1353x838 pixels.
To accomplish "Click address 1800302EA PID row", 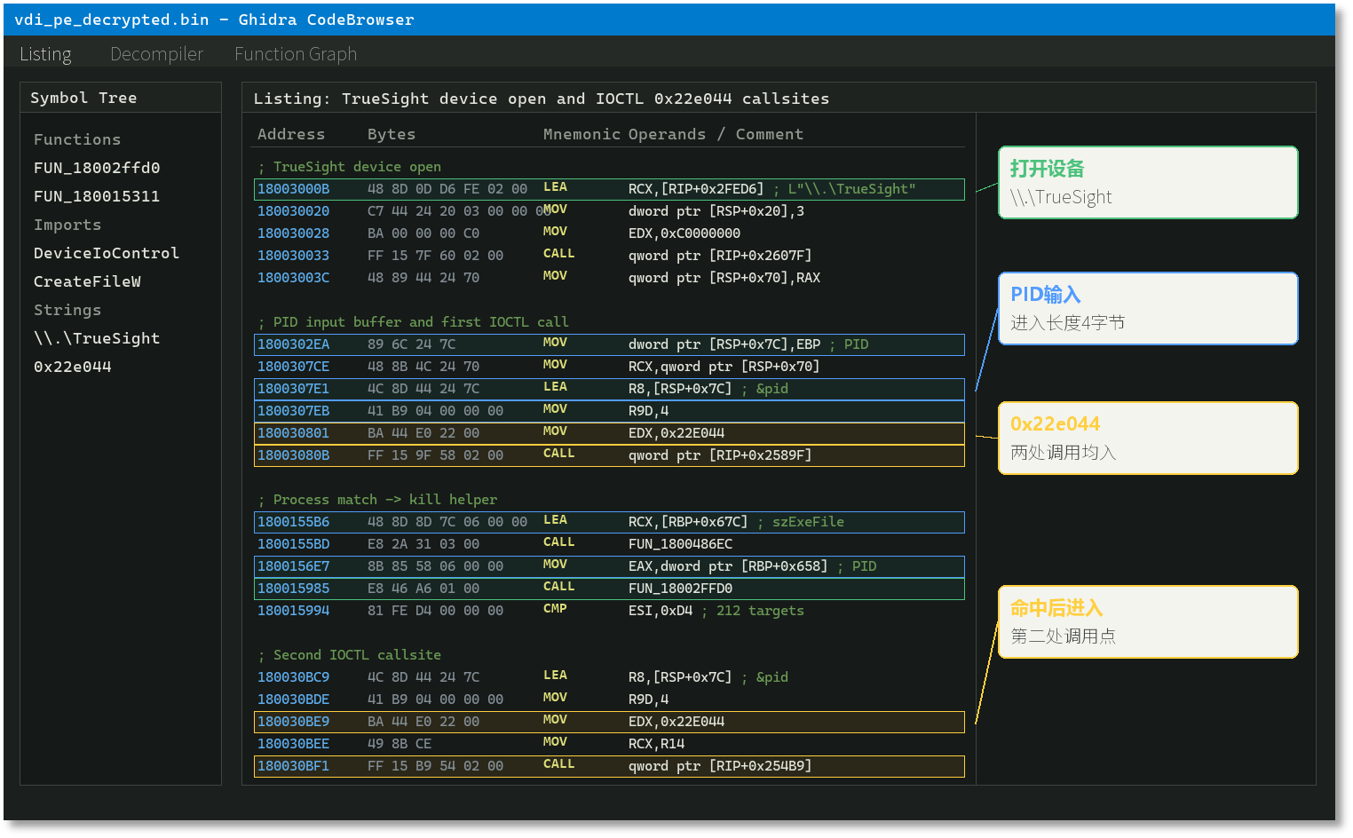I will (609, 344).
